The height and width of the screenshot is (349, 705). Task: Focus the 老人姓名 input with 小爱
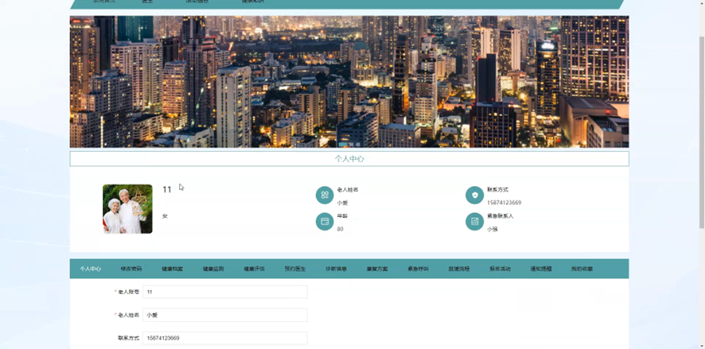tap(225, 315)
